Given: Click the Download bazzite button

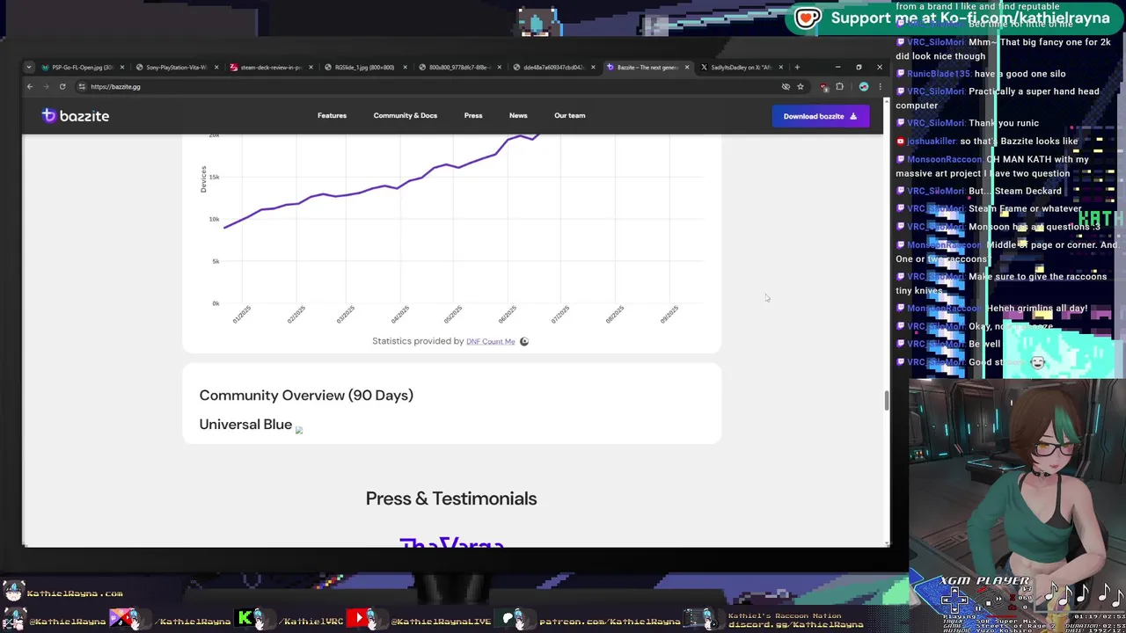Looking at the screenshot, I should tap(820, 116).
